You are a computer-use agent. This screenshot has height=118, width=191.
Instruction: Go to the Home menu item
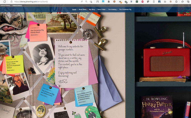pos(74,9)
